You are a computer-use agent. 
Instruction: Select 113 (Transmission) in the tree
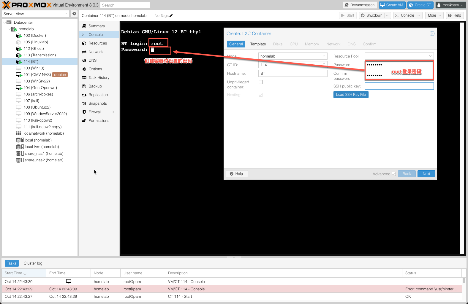coord(40,55)
